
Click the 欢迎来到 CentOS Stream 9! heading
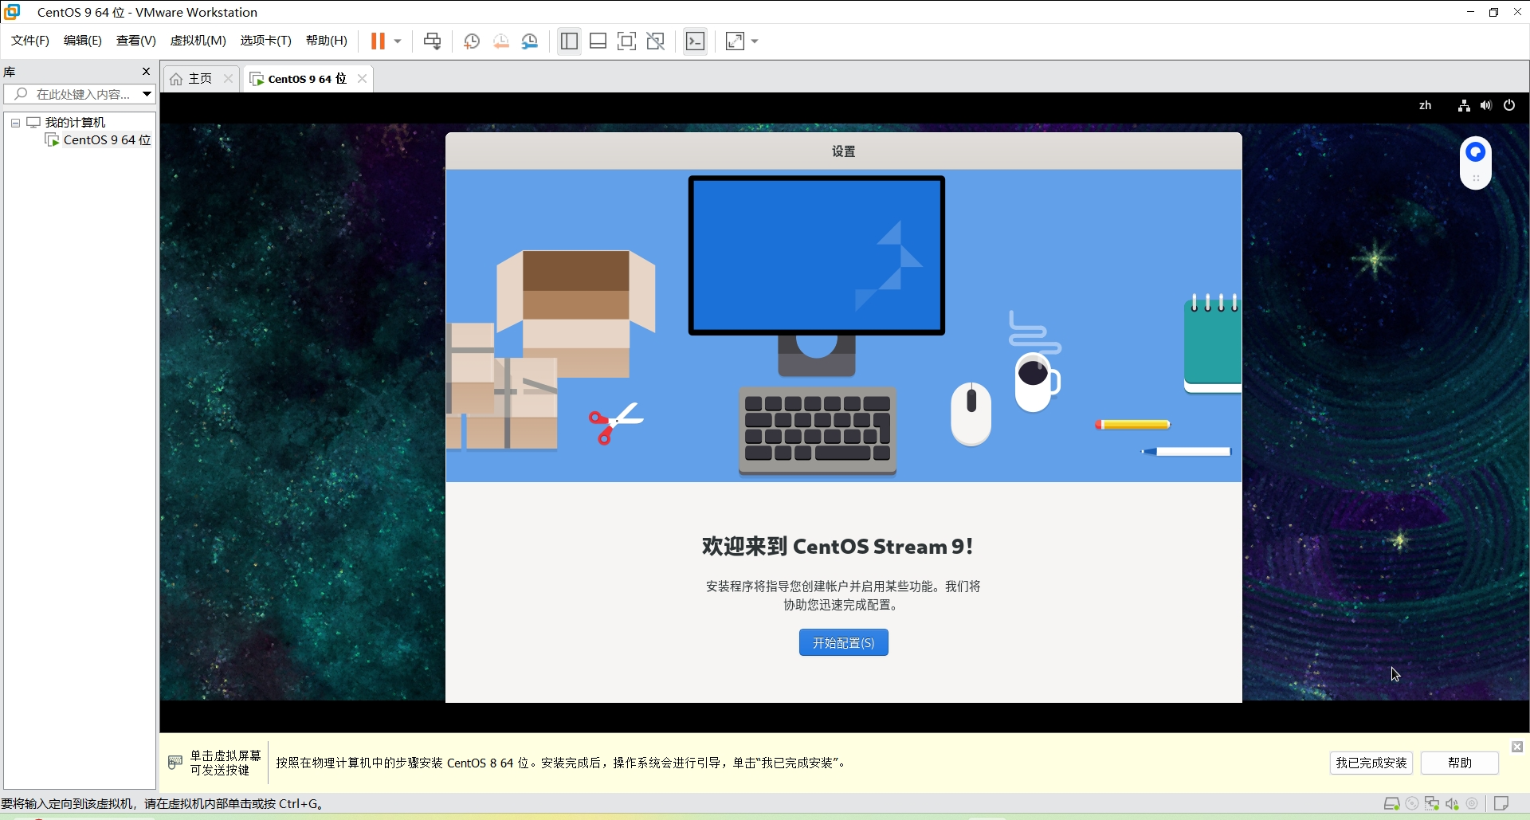coord(838,547)
